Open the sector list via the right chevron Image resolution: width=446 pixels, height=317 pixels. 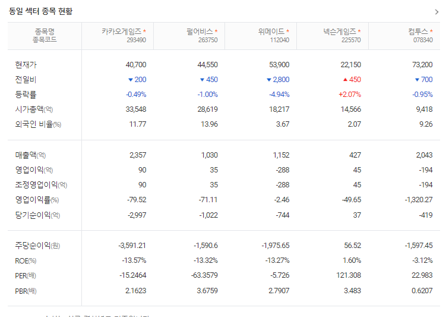pyautogui.click(x=436, y=12)
